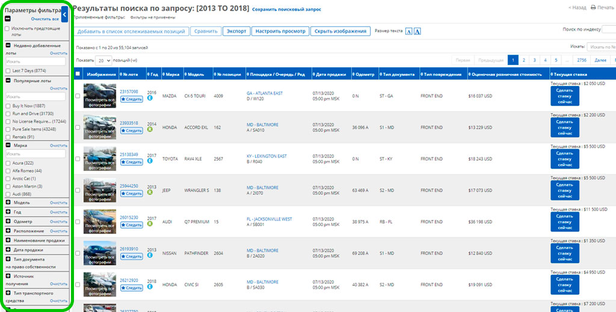
Task: Click the Настроить просмотр button
Action: [x=280, y=31]
